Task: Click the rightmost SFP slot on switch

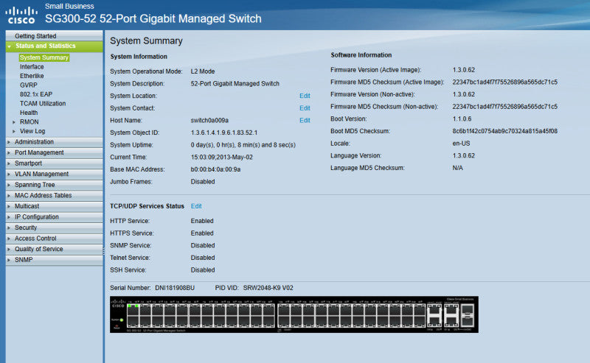Action: coord(468,315)
